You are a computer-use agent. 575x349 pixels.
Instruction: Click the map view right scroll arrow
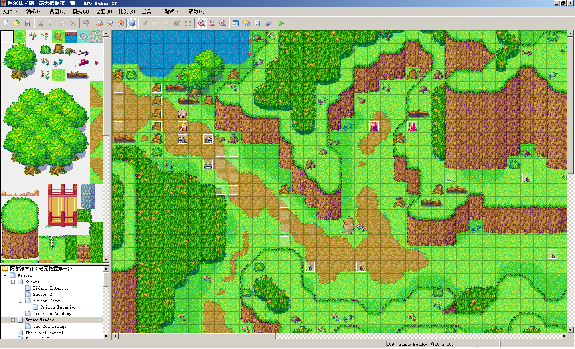tap(564, 336)
